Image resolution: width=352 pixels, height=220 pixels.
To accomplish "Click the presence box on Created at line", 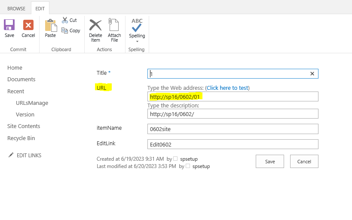I will [175, 159].
